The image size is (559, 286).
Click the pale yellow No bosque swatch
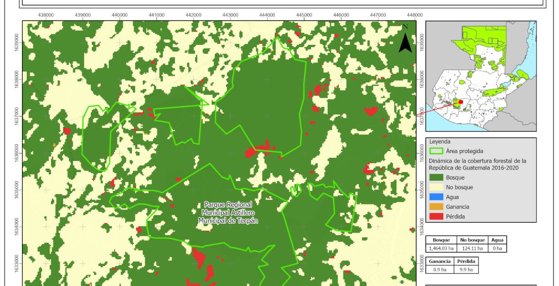pyautogui.click(x=437, y=187)
